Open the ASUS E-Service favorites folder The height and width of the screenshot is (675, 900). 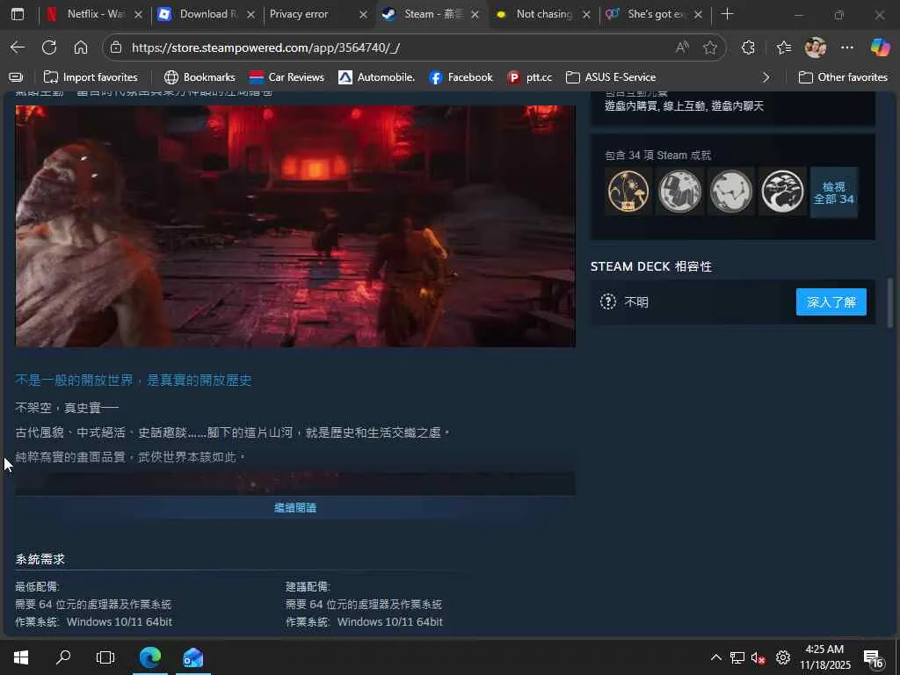tap(611, 77)
